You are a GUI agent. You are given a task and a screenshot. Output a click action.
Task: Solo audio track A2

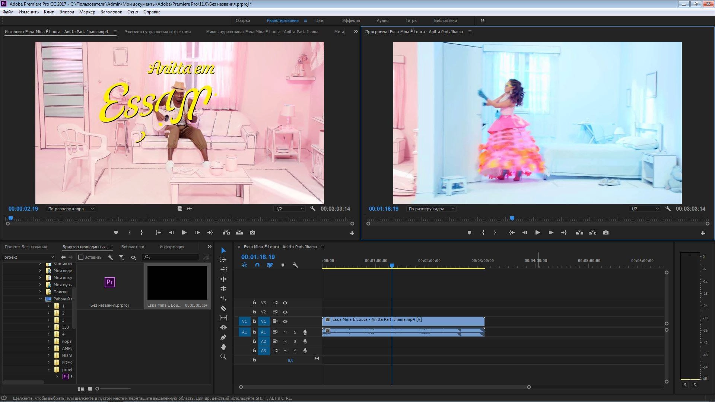point(295,341)
